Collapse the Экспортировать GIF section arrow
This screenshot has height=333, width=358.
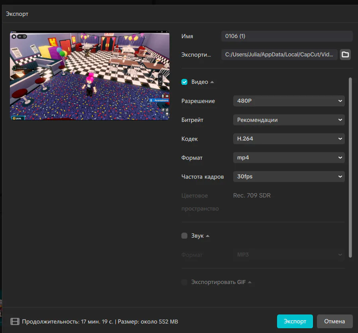250,282
